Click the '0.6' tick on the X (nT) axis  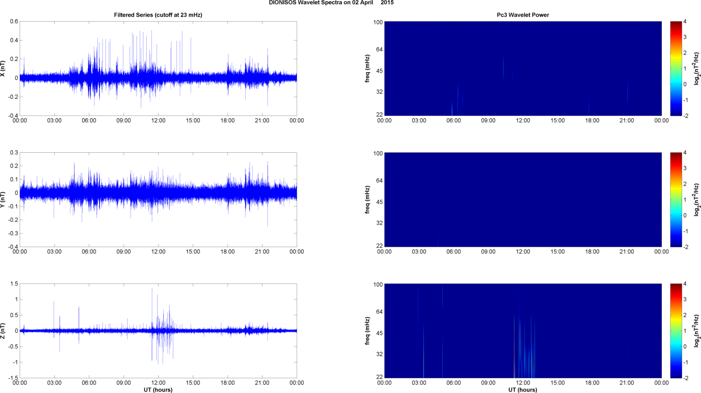click(14, 22)
